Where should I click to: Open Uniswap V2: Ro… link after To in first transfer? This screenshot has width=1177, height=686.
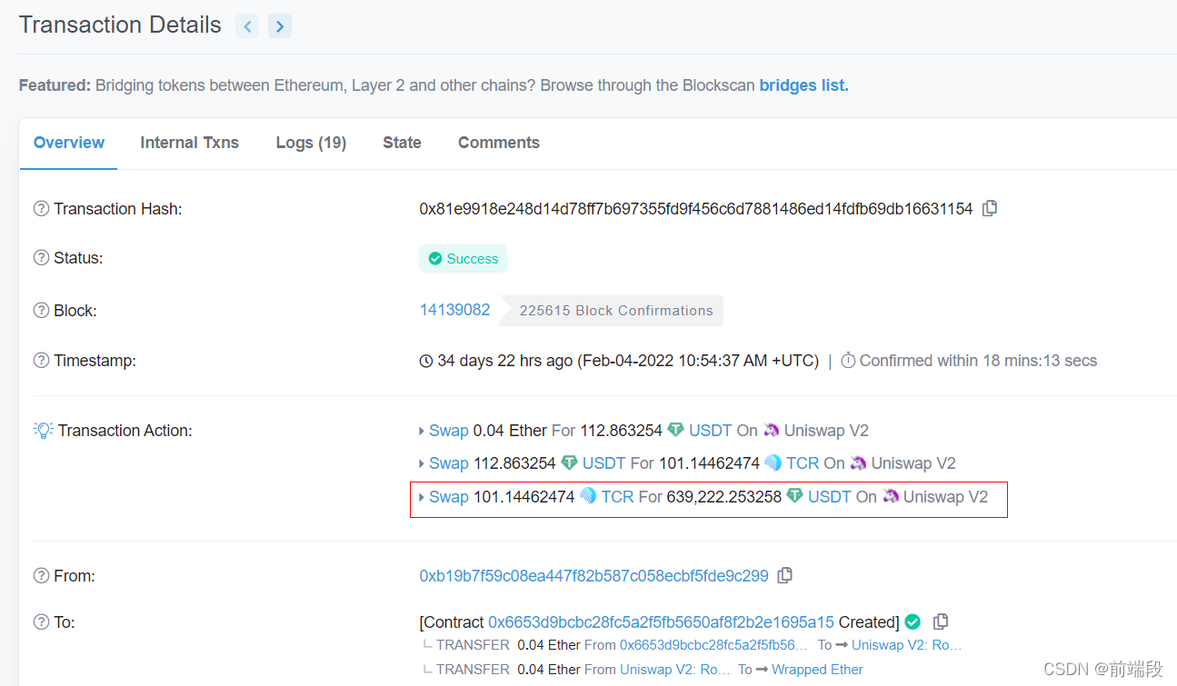pos(907,644)
